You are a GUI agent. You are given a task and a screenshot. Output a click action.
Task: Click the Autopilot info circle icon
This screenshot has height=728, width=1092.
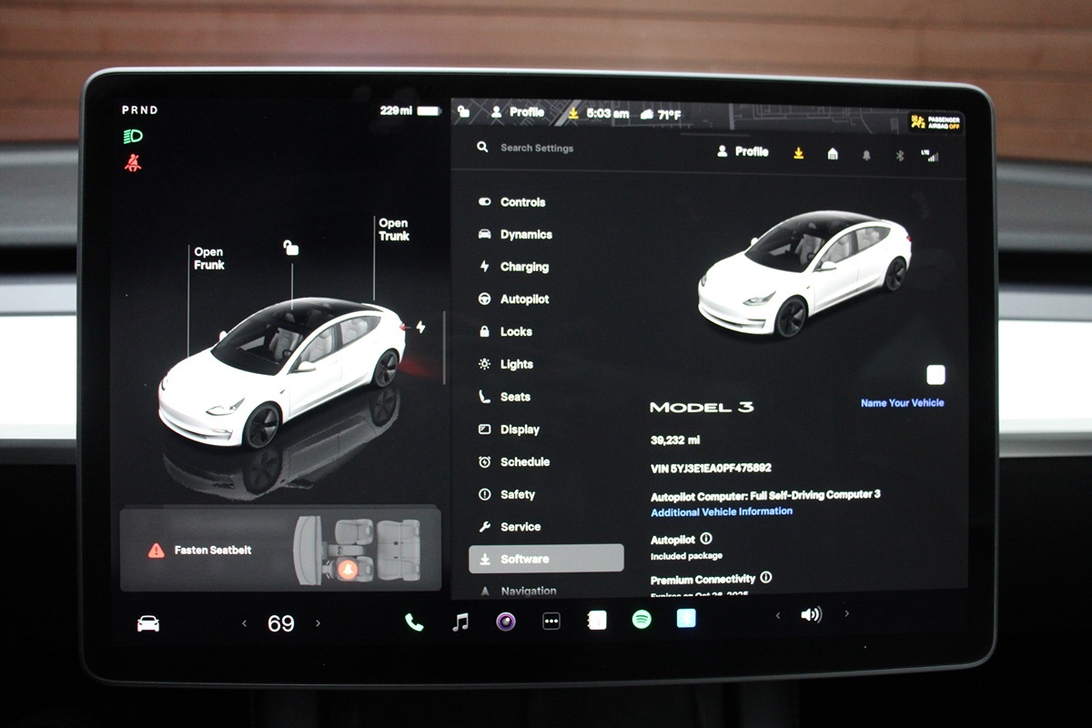(706, 539)
